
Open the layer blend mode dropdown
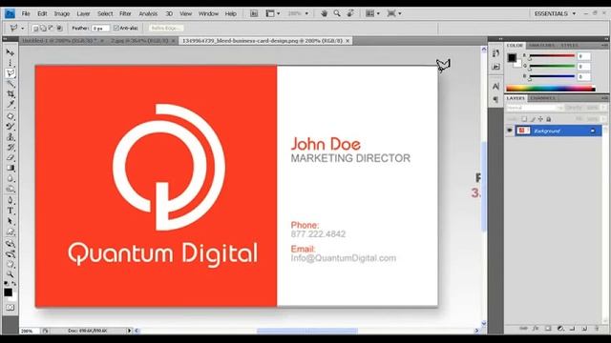coord(534,108)
